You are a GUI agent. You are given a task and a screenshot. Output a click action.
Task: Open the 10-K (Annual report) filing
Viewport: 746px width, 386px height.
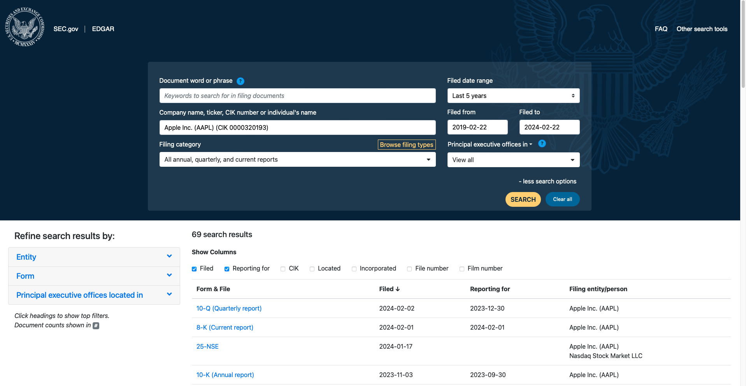pyautogui.click(x=225, y=375)
